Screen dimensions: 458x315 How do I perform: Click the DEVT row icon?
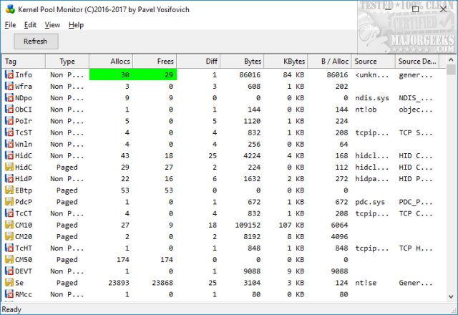9,271
